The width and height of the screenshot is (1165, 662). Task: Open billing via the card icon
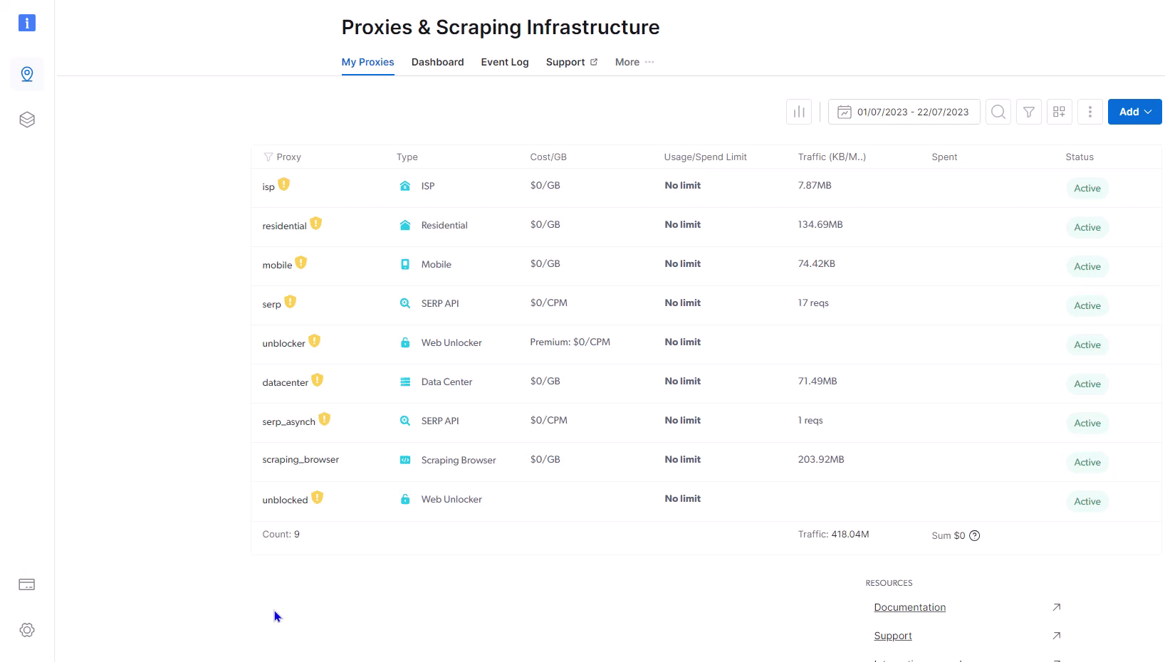pos(26,584)
